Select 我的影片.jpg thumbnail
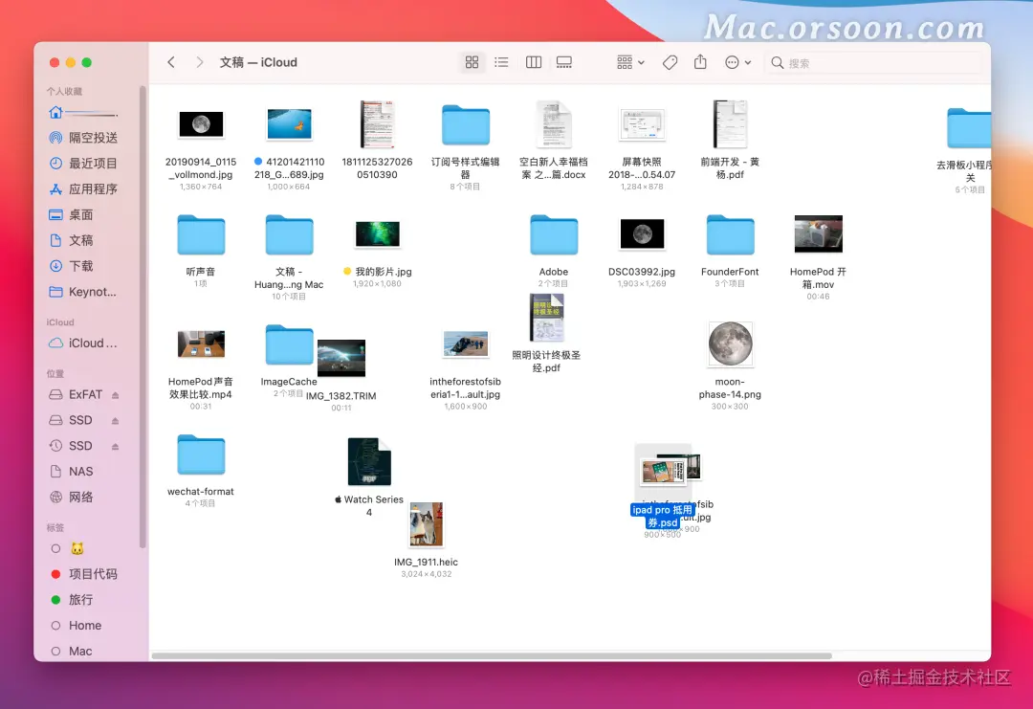The width and height of the screenshot is (1033, 709). [x=377, y=233]
